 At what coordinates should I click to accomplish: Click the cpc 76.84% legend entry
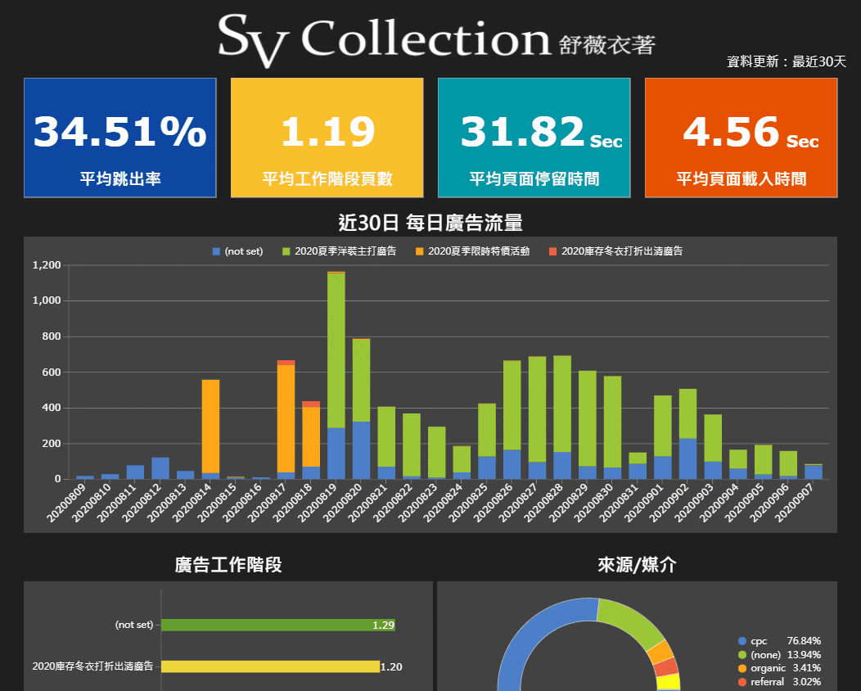pyautogui.click(x=779, y=641)
